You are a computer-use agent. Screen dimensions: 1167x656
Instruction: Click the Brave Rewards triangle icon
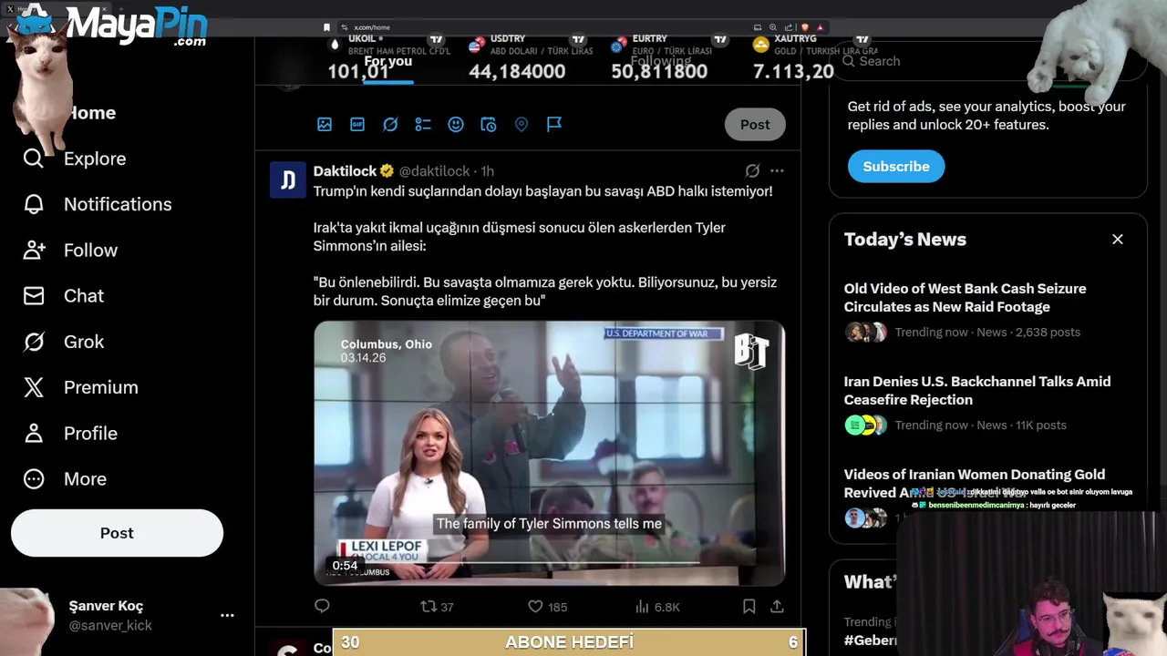click(820, 27)
